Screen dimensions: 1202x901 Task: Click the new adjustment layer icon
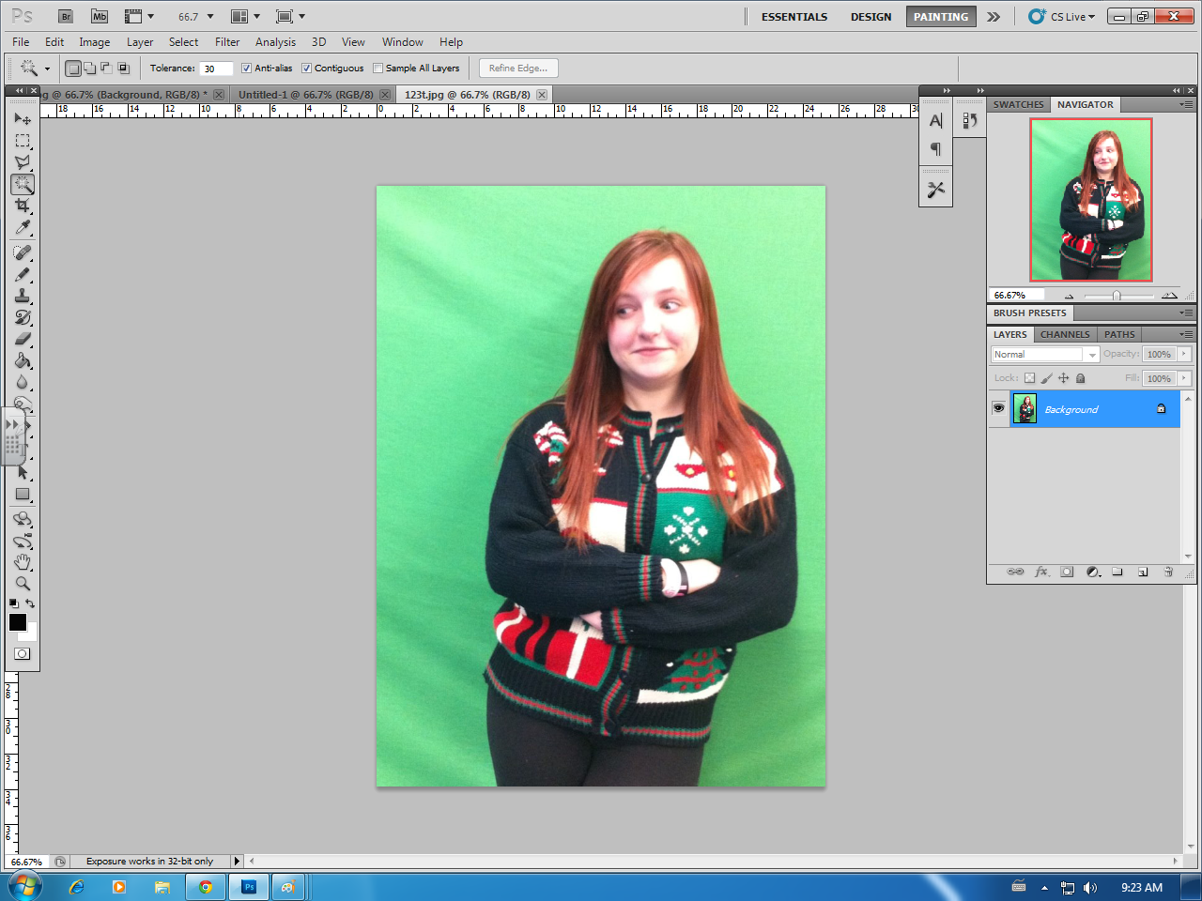(1093, 572)
